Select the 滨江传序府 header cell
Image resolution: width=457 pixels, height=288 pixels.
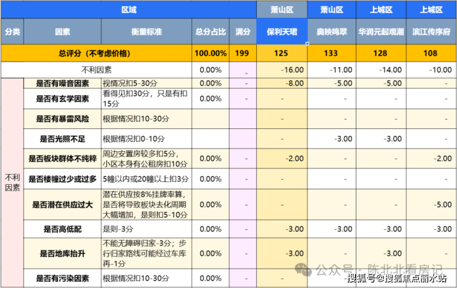[431, 31]
